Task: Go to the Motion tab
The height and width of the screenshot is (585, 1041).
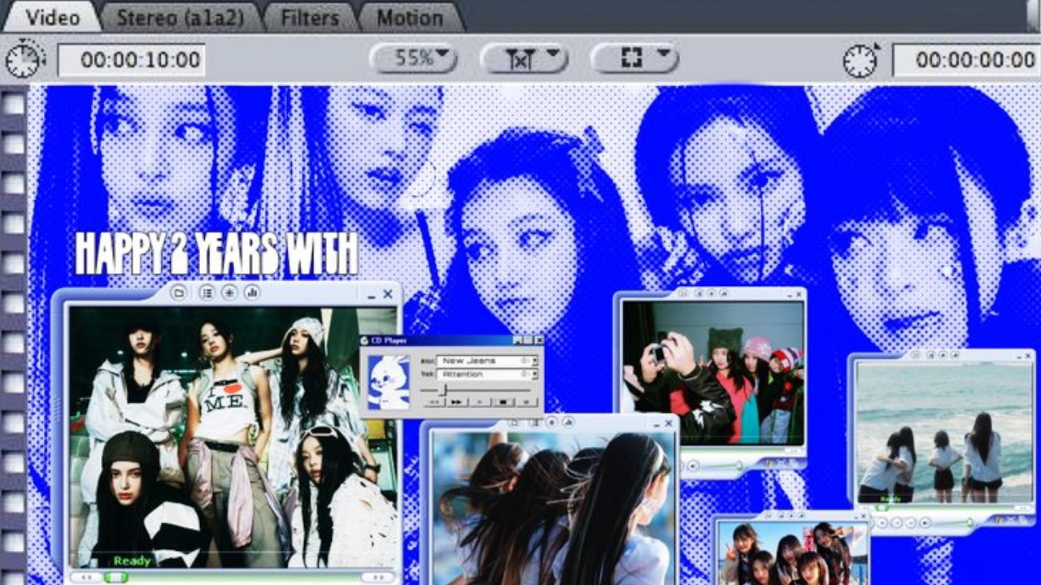Action: [x=410, y=17]
